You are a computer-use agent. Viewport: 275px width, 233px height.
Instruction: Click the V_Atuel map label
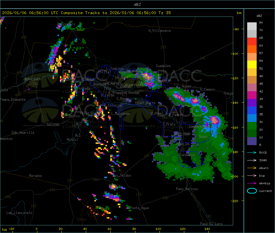tap(157, 113)
